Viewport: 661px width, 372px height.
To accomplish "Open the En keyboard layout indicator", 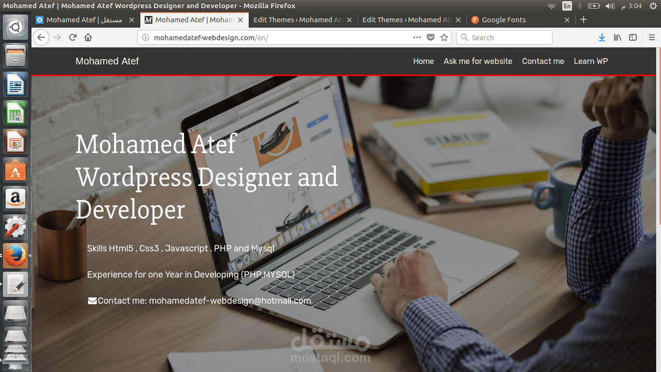I will [567, 6].
